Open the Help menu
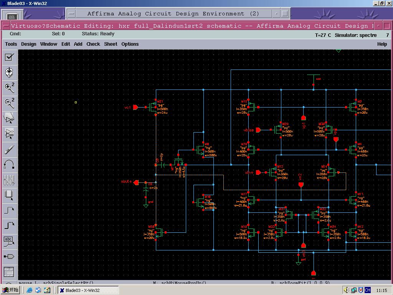The height and width of the screenshot is (295, 393). [x=382, y=44]
